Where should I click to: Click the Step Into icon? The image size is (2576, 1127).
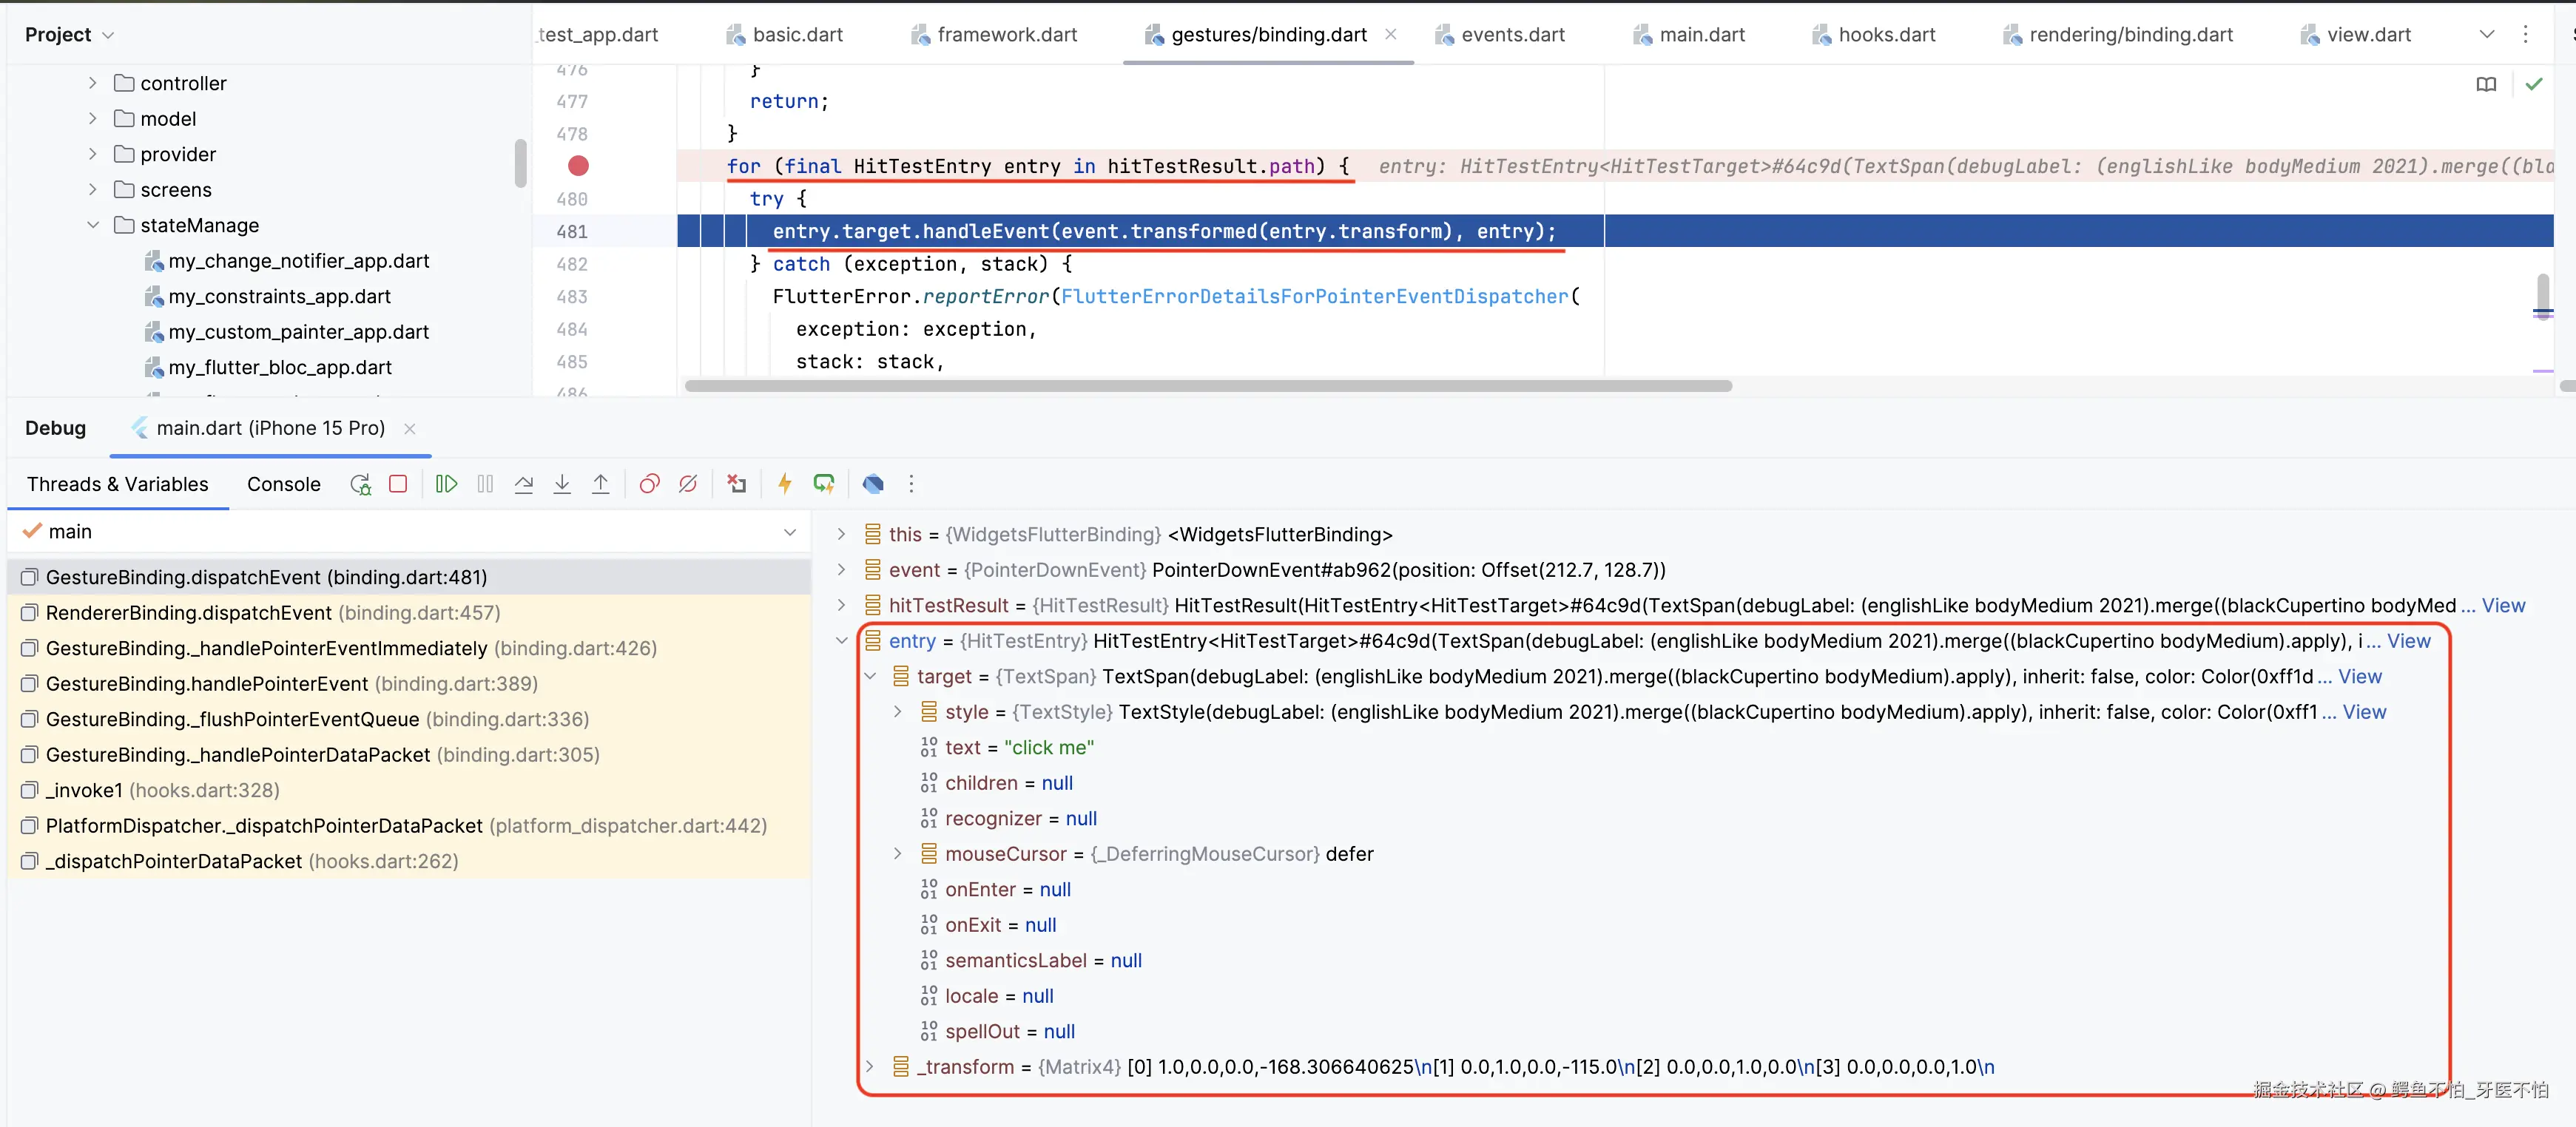click(562, 484)
